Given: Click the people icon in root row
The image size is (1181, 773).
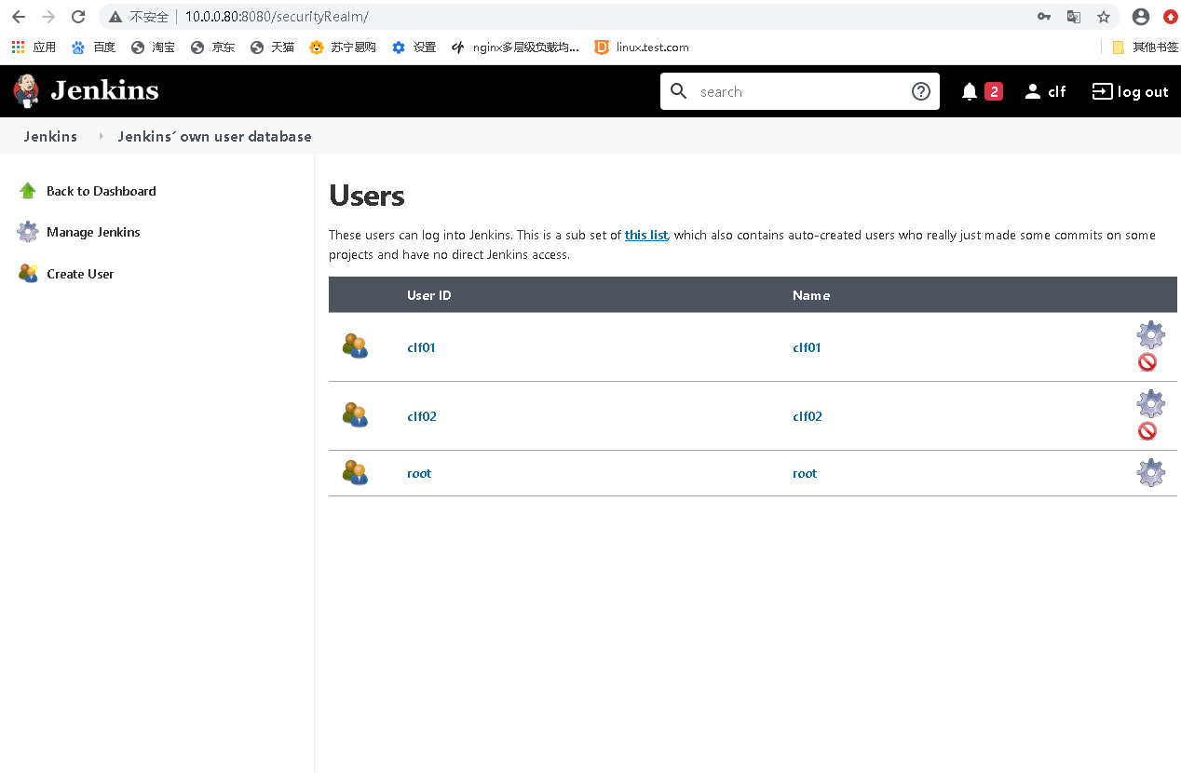Looking at the screenshot, I should click(x=355, y=473).
